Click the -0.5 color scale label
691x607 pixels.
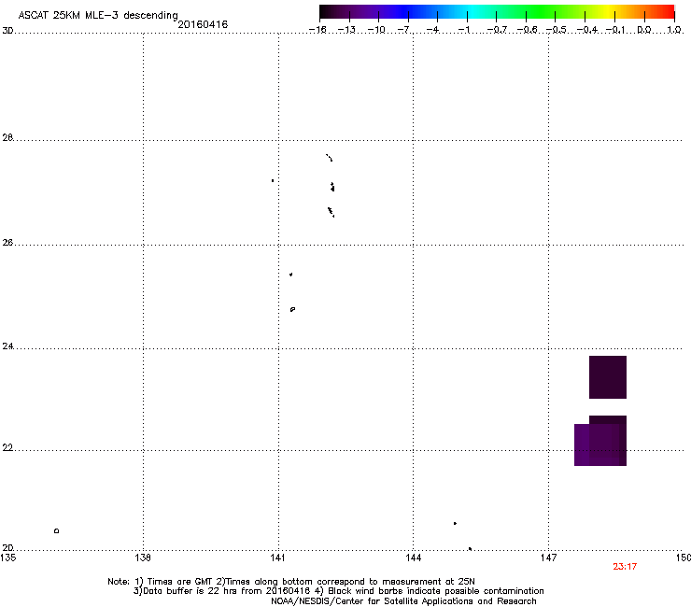click(x=557, y=30)
